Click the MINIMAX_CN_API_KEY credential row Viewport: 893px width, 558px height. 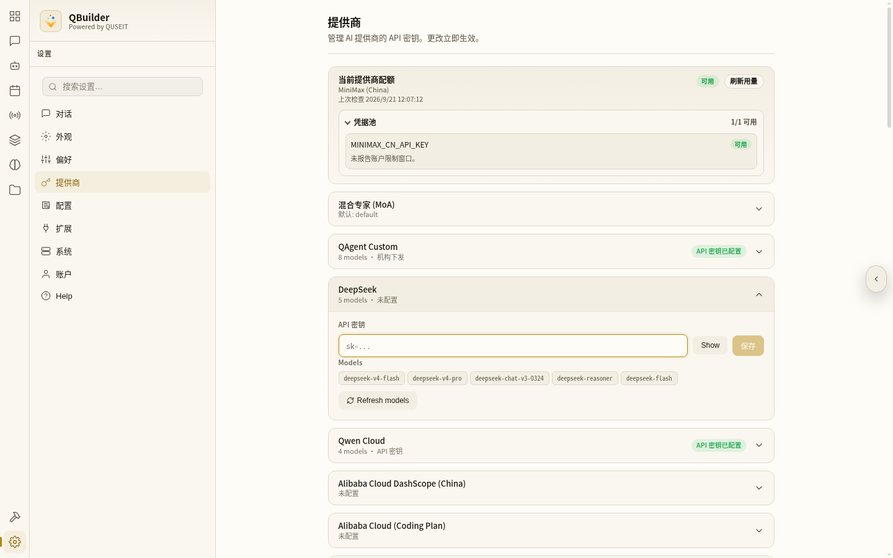click(551, 151)
